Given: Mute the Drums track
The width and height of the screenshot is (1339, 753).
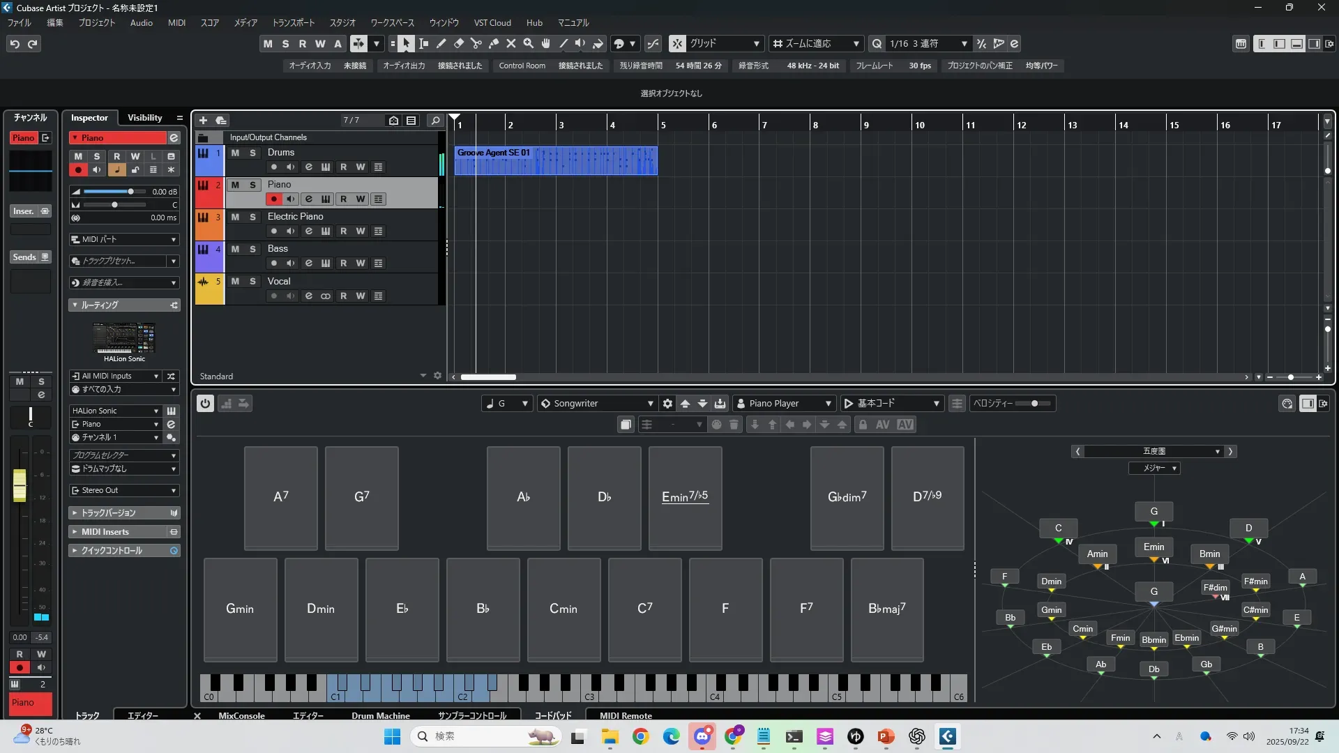Looking at the screenshot, I should [235, 153].
